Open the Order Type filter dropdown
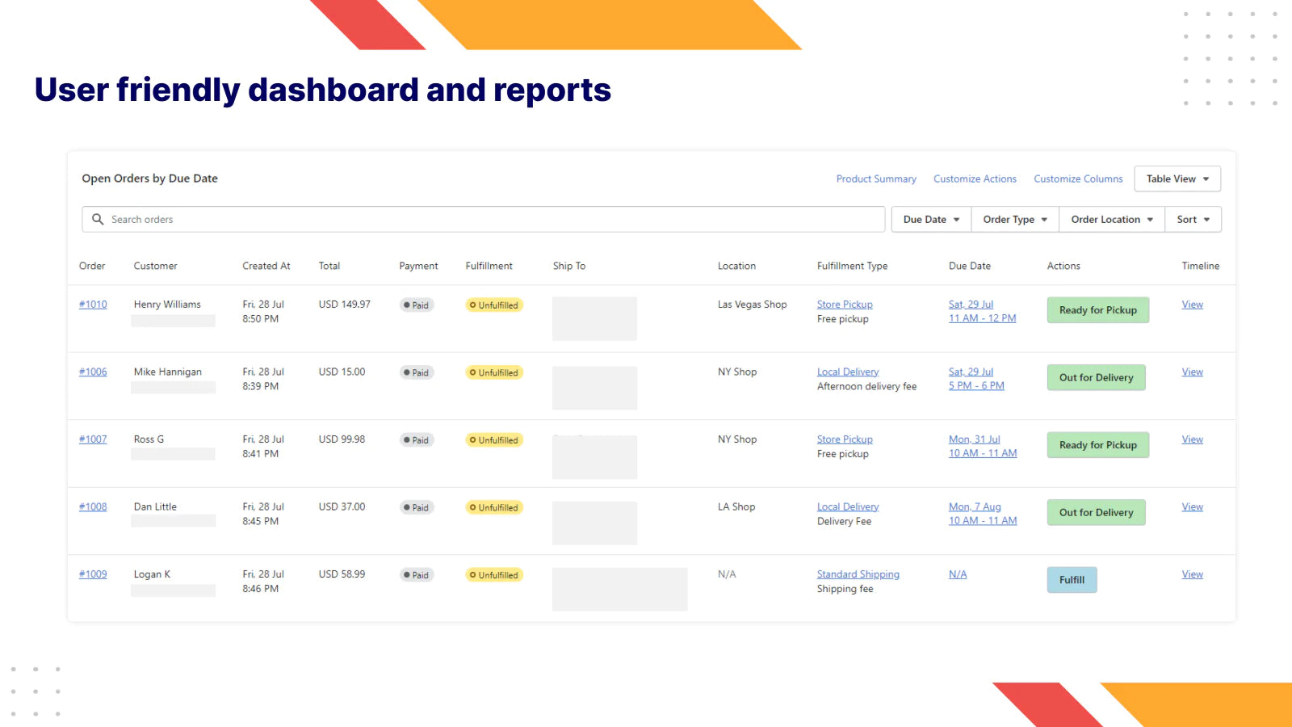 coord(1013,219)
